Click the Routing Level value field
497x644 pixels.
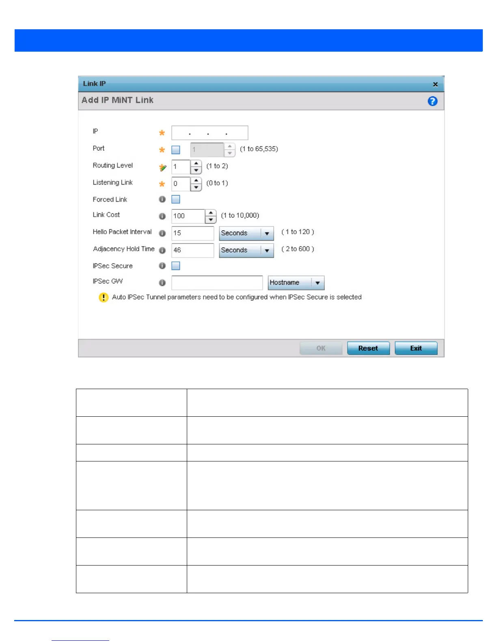point(181,167)
